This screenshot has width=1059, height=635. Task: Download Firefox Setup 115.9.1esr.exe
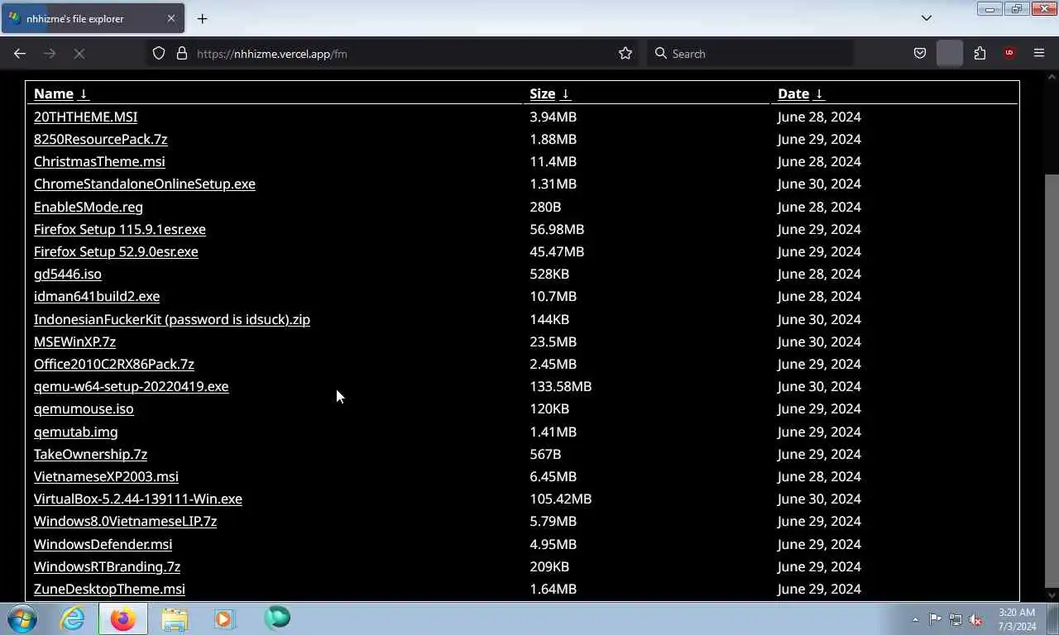[x=120, y=229]
